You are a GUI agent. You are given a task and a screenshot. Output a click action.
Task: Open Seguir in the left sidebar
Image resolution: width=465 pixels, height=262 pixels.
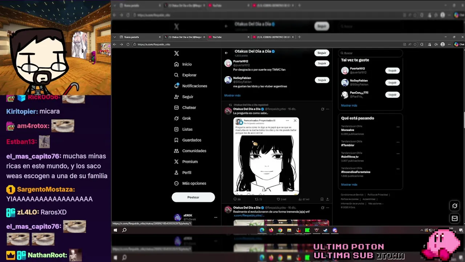(x=183, y=97)
